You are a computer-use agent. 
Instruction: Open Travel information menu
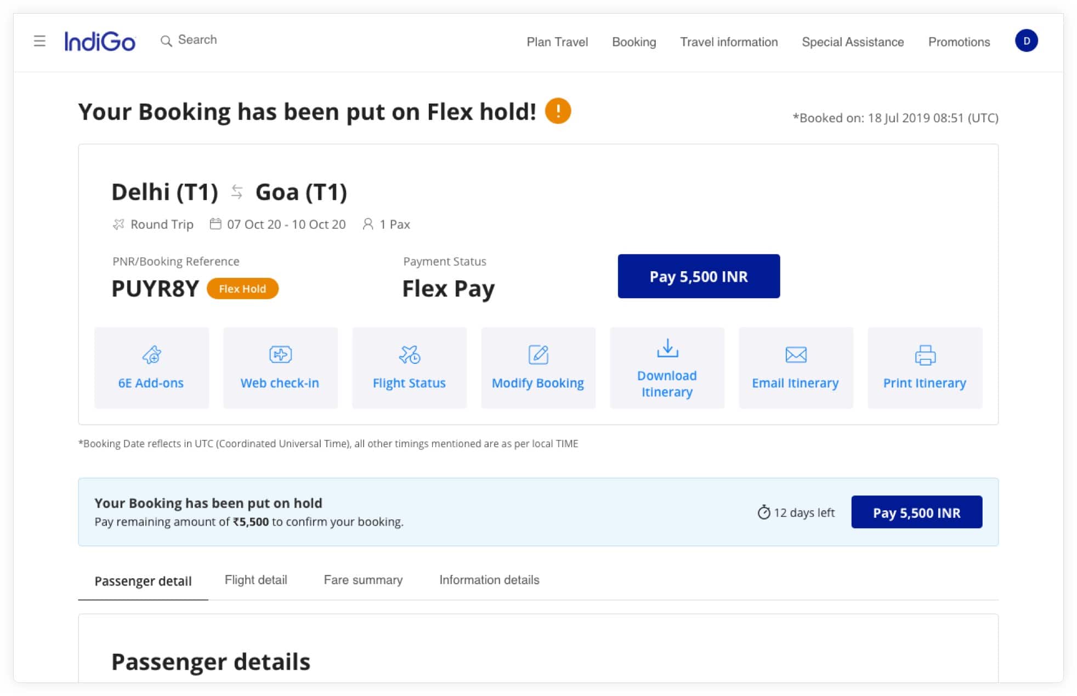pos(729,42)
